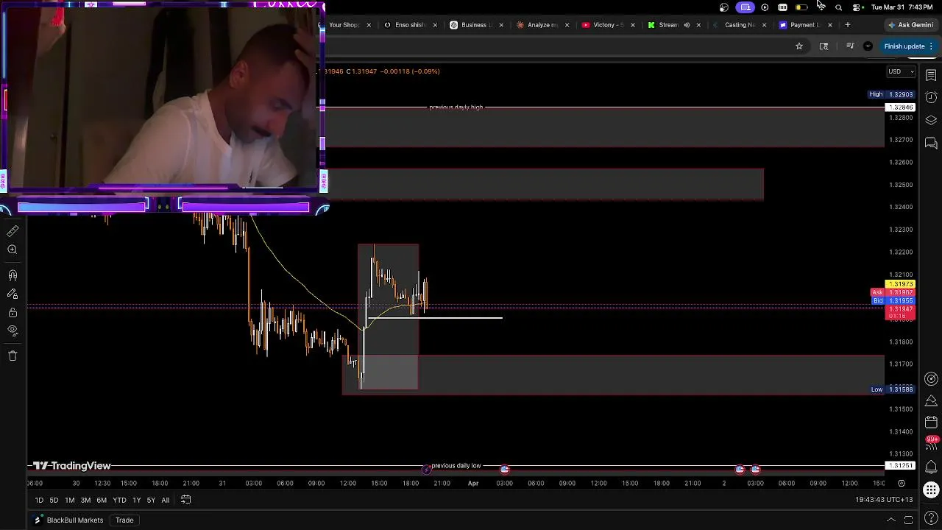The width and height of the screenshot is (942, 530).
Task: Open the Products grid round icon
Action: (x=931, y=490)
